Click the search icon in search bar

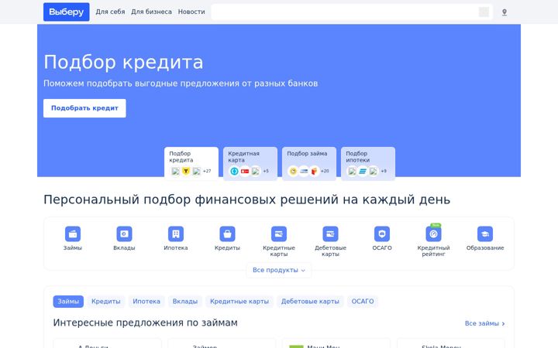pyautogui.click(x=484, y=12)
